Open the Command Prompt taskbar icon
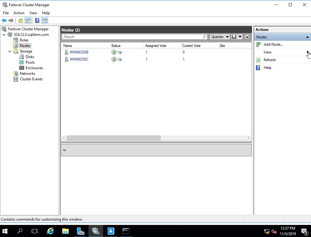 coord(126,231)
